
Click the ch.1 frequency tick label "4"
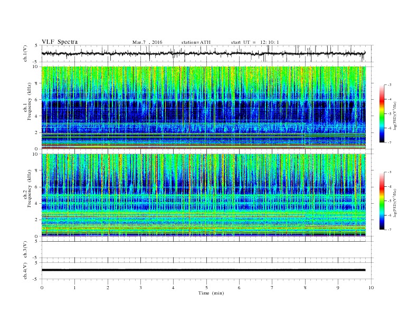tap(36, 116)
